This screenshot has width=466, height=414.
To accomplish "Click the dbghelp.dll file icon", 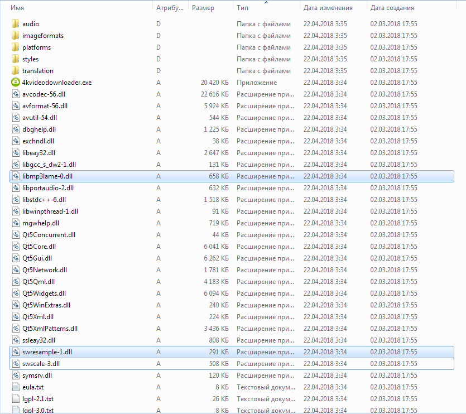I will pyautogui.click(x=16, y=129).
